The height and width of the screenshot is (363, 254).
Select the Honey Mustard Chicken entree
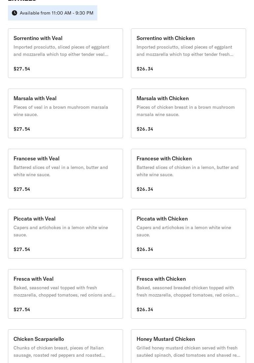click(188, 347)
